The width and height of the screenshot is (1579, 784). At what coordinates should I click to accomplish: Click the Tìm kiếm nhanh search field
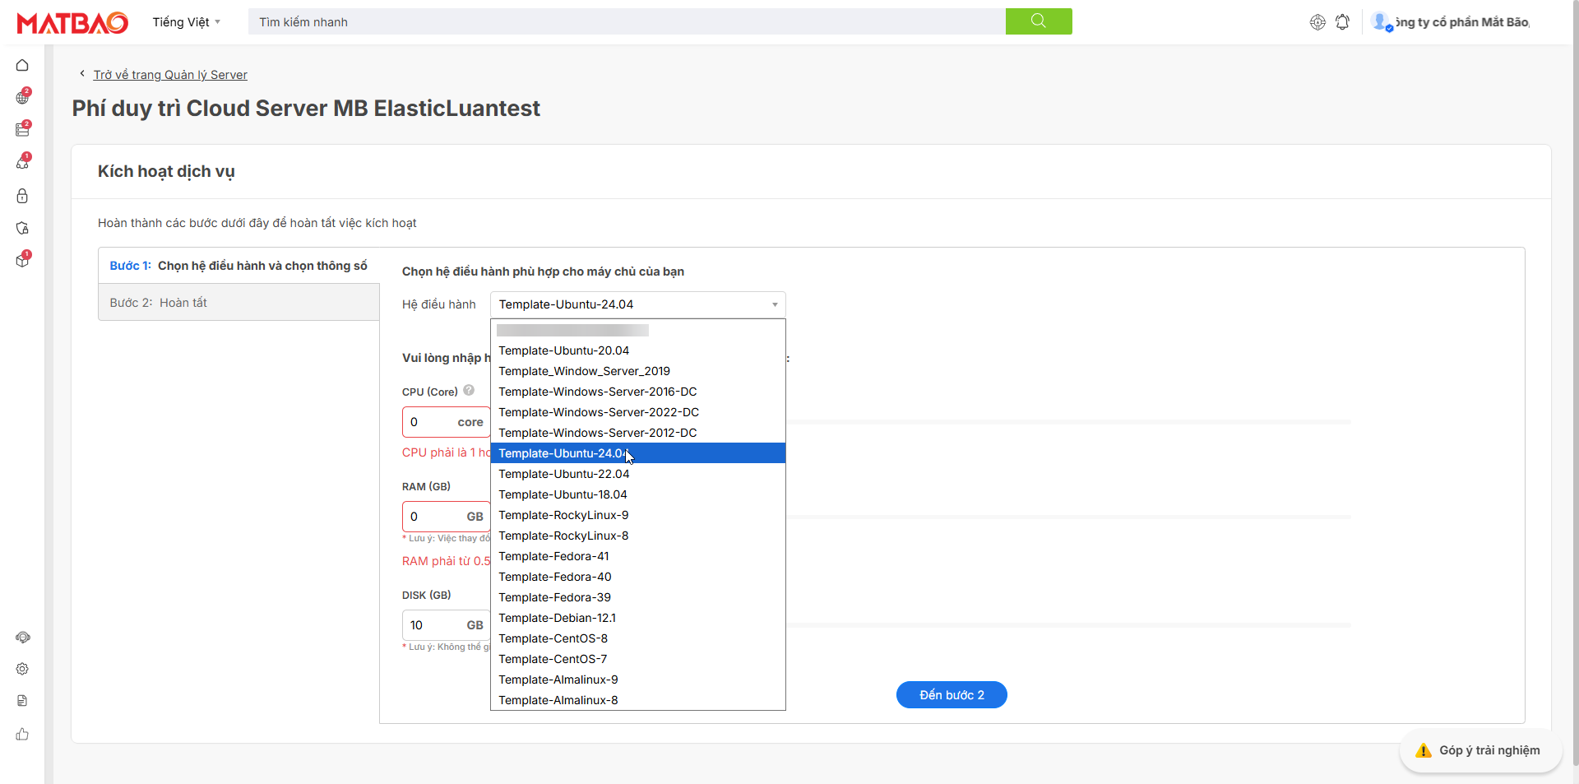(x=625, y=22)
